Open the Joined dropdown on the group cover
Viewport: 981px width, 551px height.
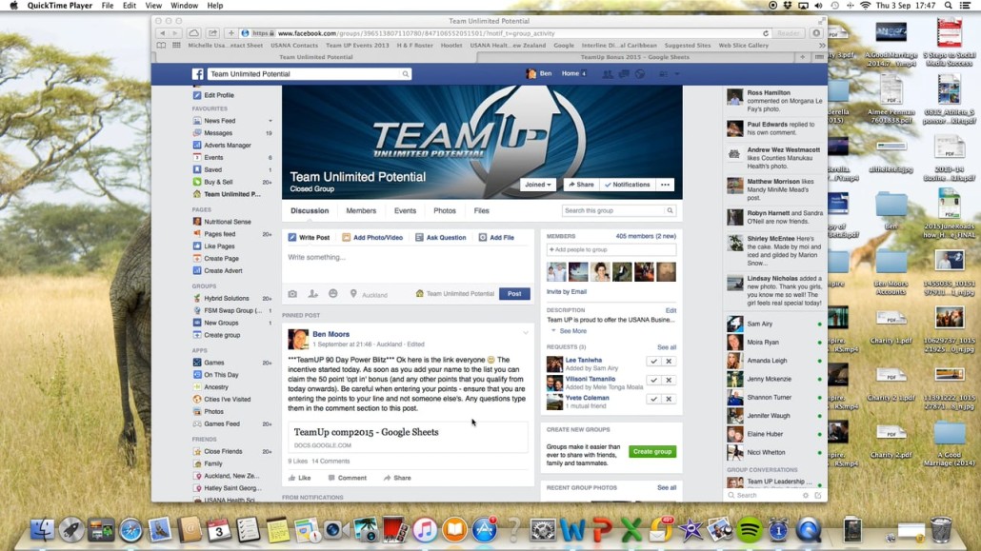point(537,185)
